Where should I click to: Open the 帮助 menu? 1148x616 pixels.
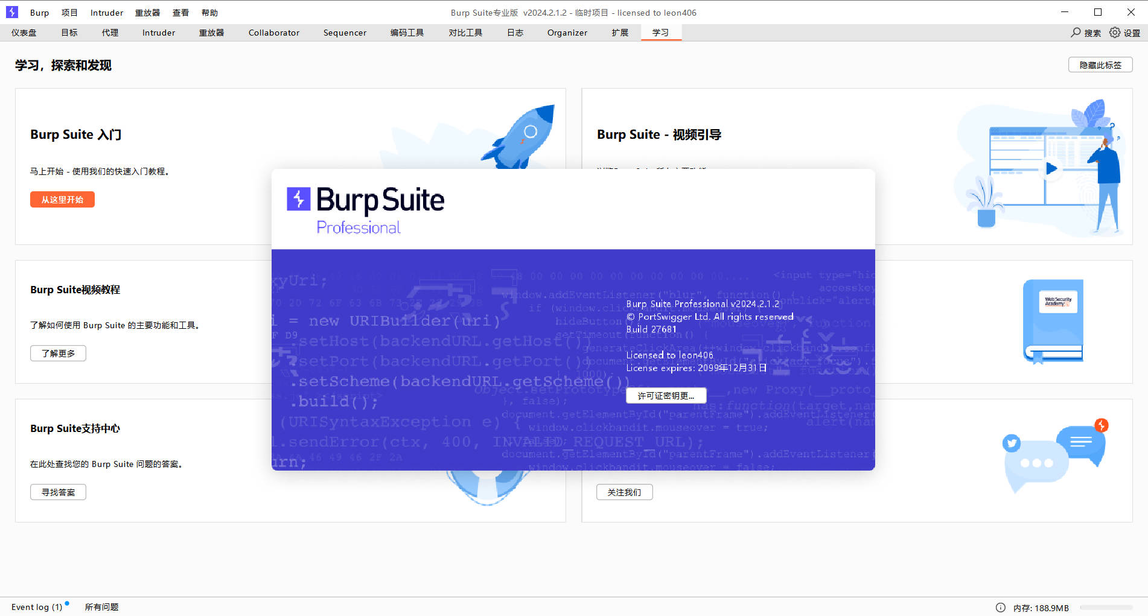click(x=209, y=13)
